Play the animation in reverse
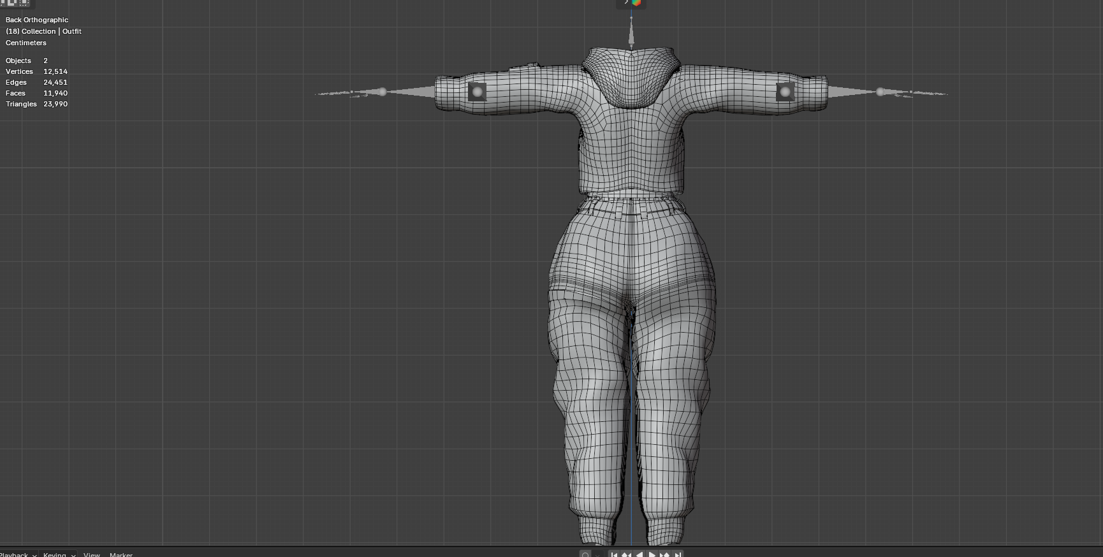Viewport: 1103px width, 557px height. point(639,554)
